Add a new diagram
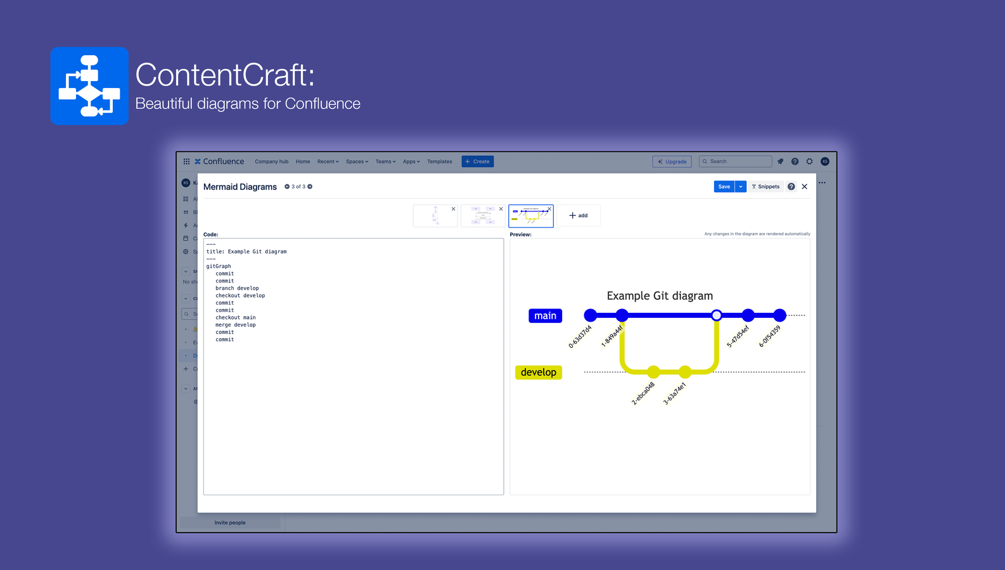This screenshot has height=570, width=1005. [x=579, y=215]
